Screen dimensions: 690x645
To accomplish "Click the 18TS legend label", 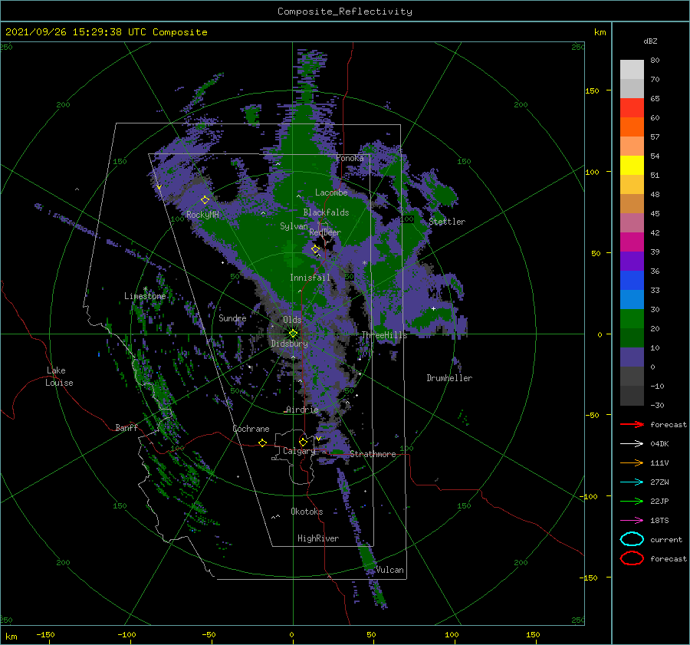I will [659, 521].
